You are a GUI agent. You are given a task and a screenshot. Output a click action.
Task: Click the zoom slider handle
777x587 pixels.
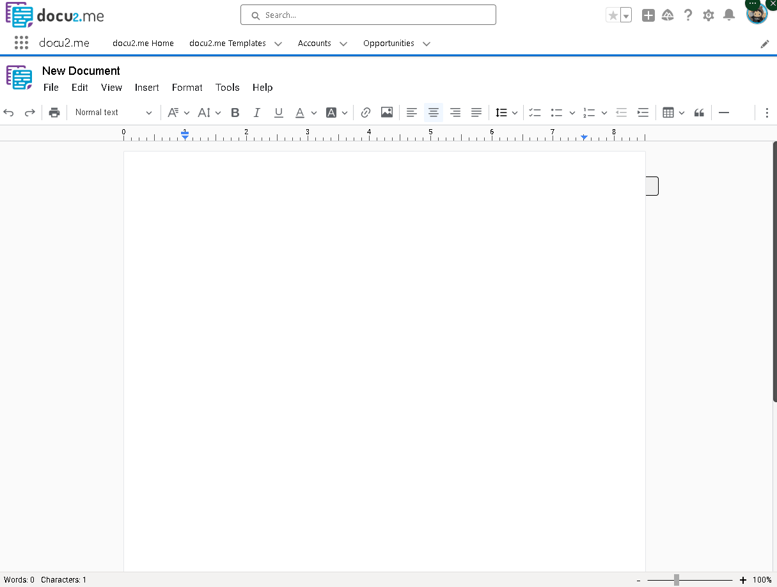tap(676, 580)
